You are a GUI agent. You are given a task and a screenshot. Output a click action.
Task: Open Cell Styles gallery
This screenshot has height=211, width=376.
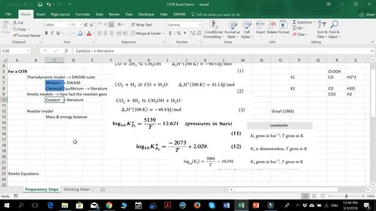[247, 29]
